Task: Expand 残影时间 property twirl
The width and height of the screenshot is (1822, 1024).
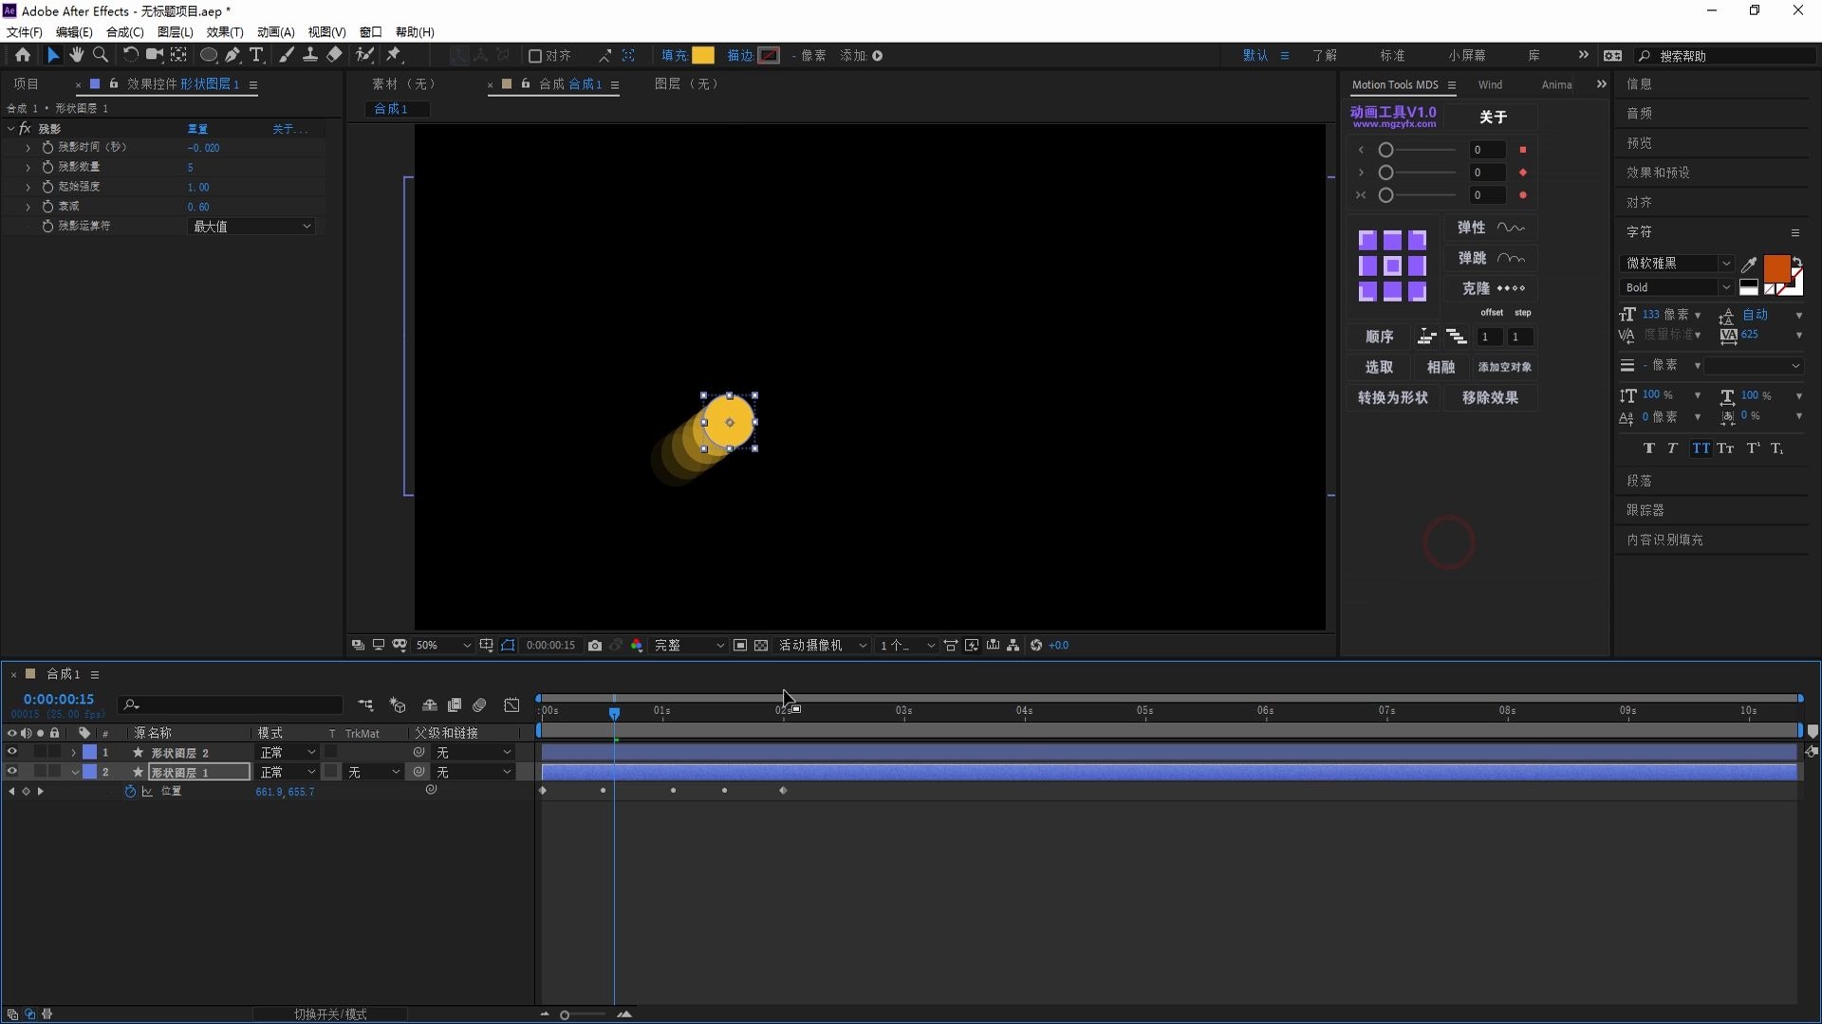Action: [28, 148]
